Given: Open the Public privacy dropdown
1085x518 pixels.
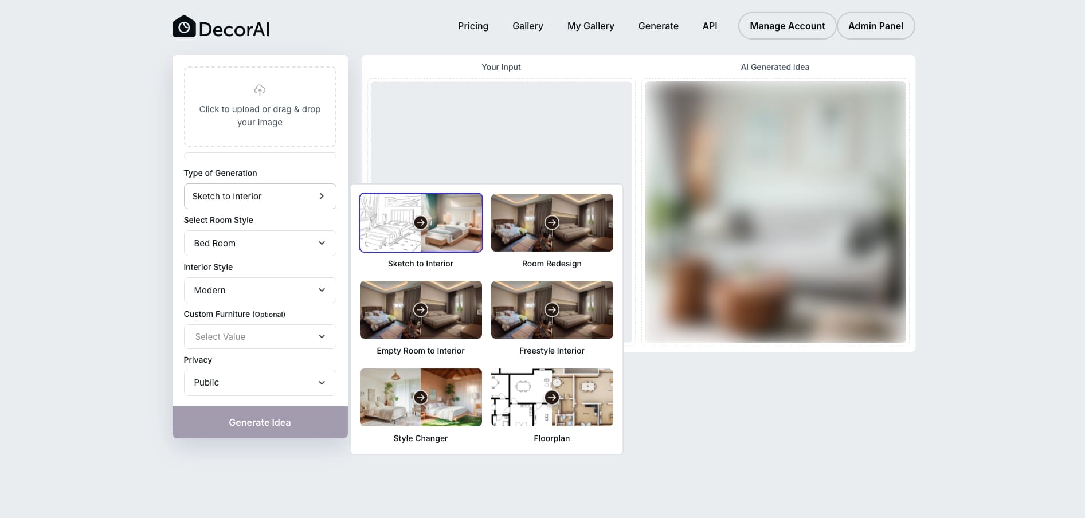Looking at the screenshot, I should pos(260,382).
